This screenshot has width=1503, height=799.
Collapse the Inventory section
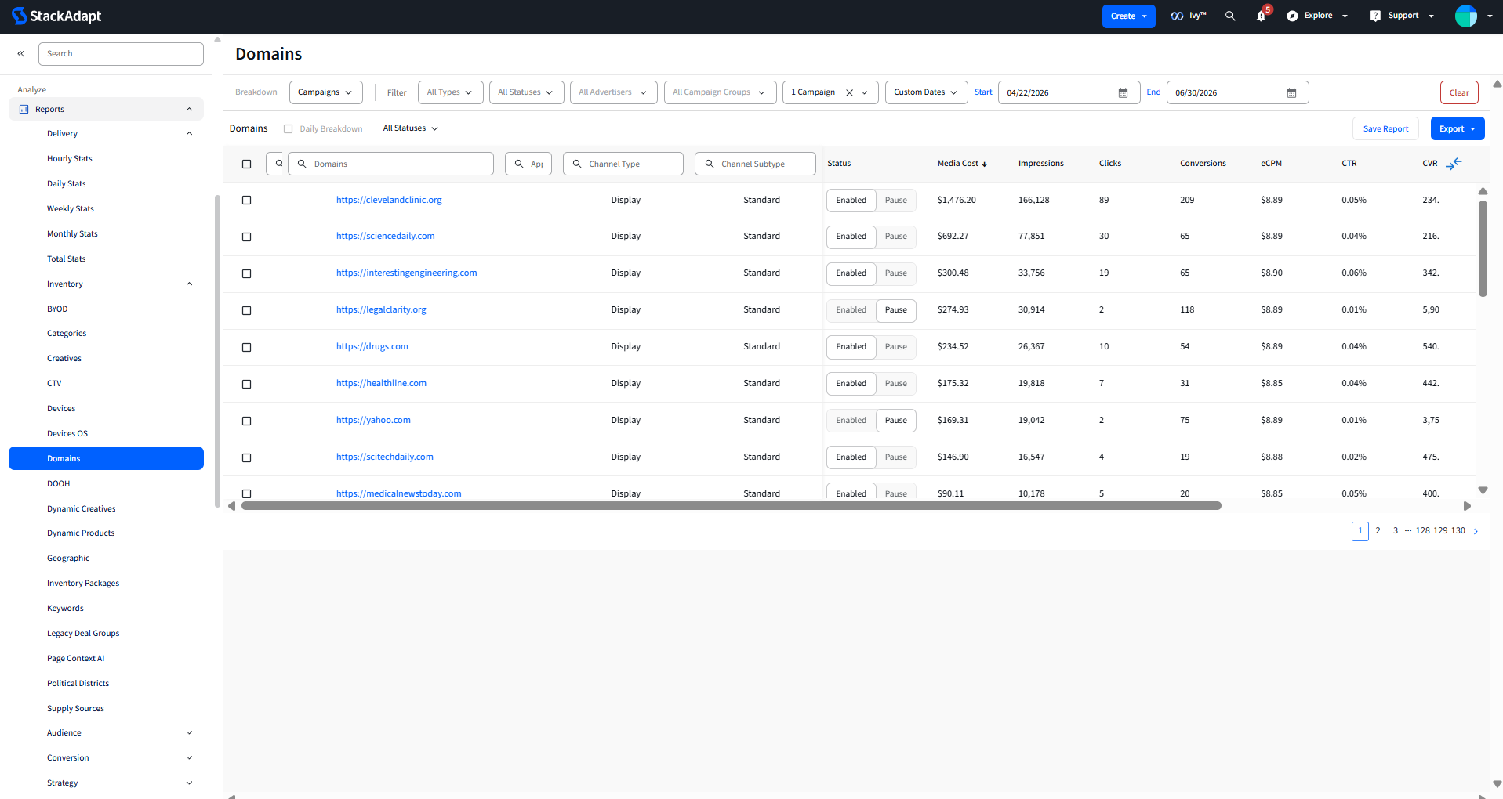click(x=189, y=284)
